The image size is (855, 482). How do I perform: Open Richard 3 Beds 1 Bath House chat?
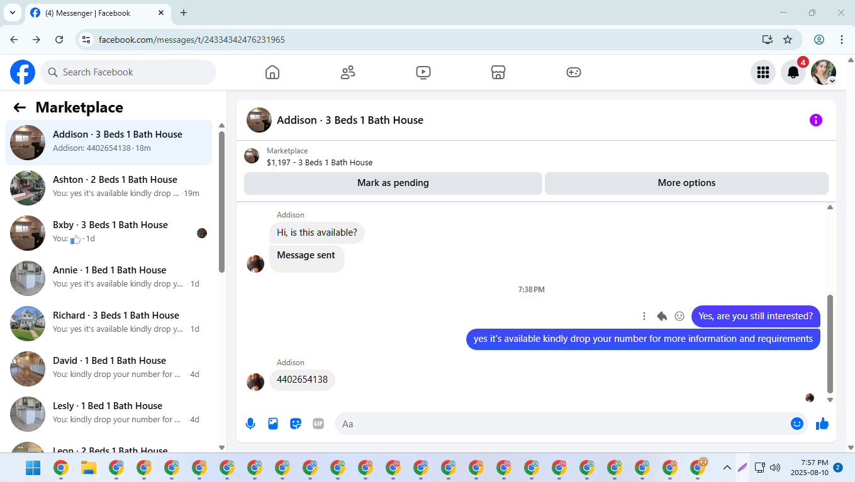(x=109, y=324)
